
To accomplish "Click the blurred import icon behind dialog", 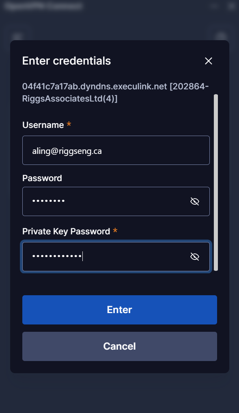I will point(221,37).
